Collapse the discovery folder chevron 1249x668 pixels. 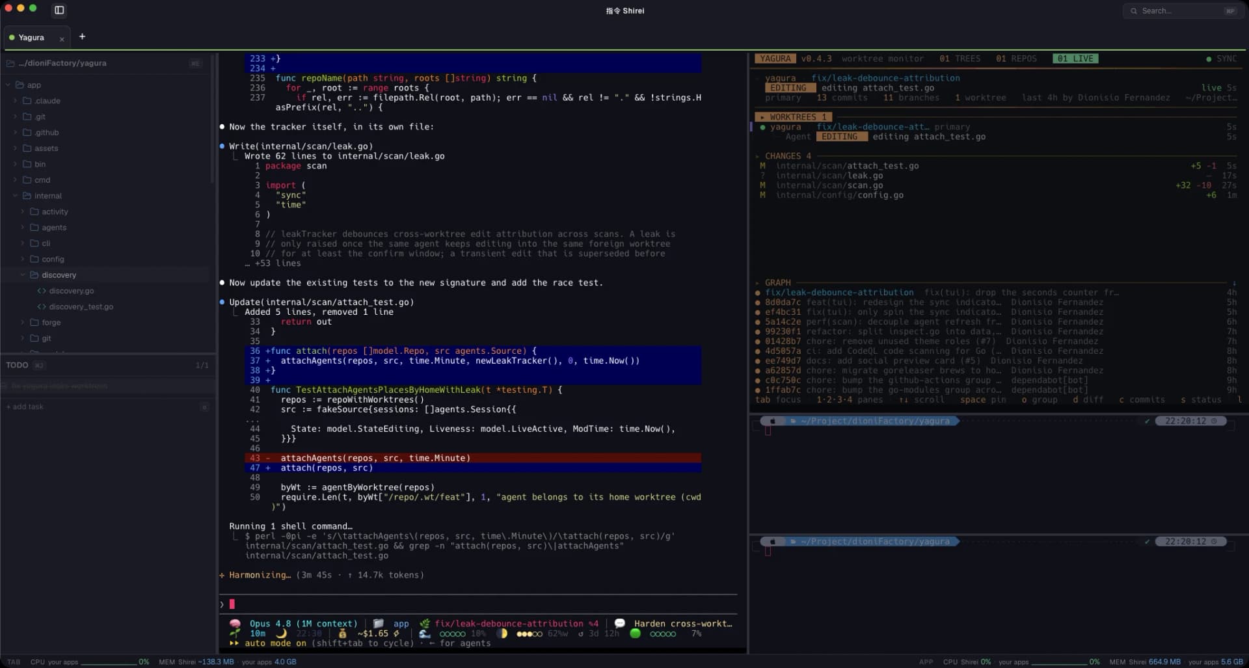tap(23, 275)
